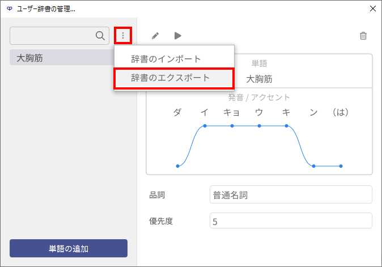
Task: Click the accent point under イ
Action: click(x=205, y=126)
